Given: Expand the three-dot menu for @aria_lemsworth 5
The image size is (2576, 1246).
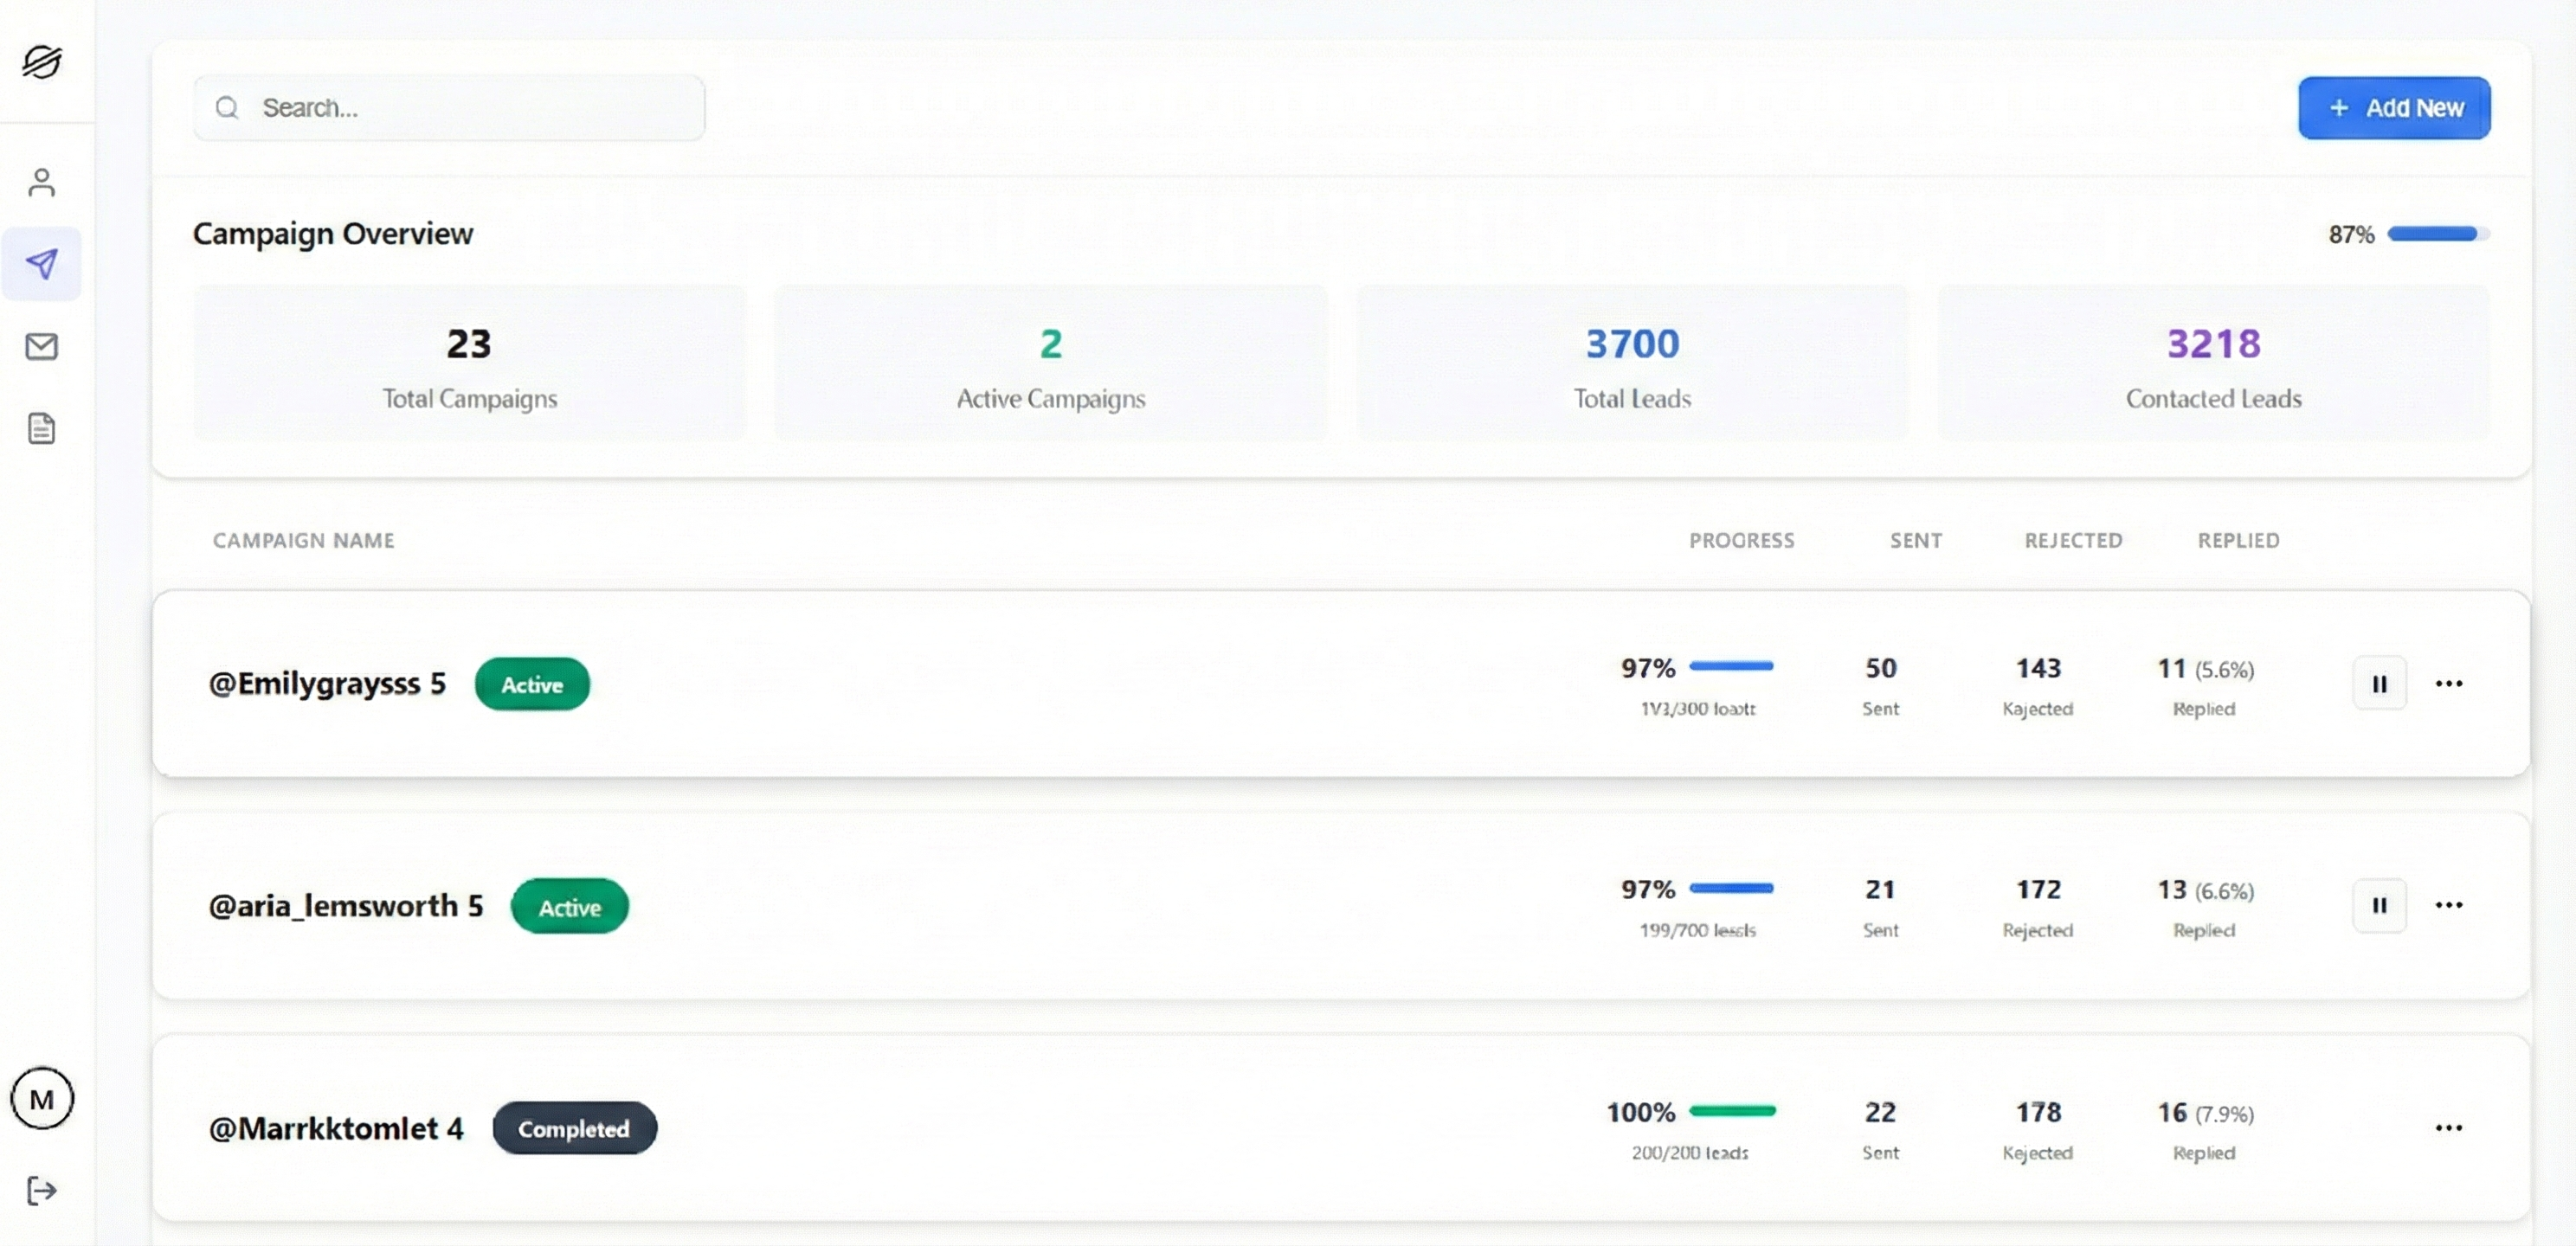Looking at the screenshot, I should 2449,904.
